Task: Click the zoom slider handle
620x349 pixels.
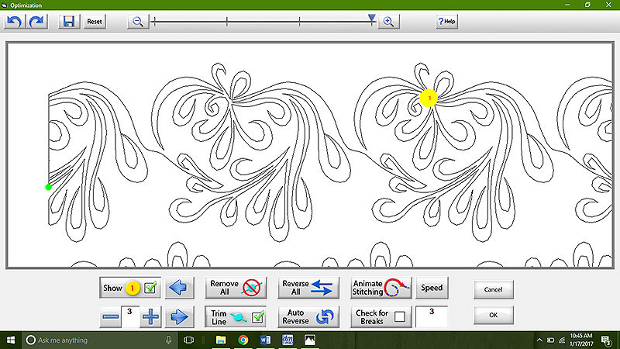Action: (372, 18)
